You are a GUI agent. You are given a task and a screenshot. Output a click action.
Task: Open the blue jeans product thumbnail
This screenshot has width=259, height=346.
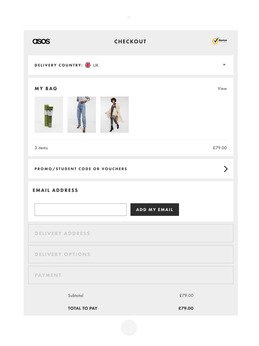(82, 115)
